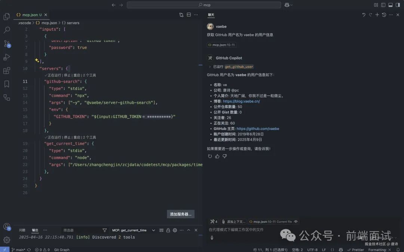
Task: Switch to the 问题 panel tab
Action: (x=22, y=230)
